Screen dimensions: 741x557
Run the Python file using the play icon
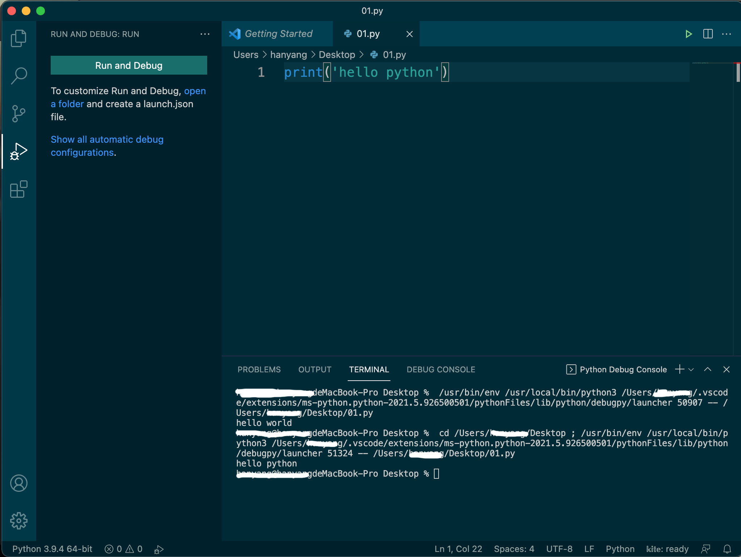click(688, 34)
